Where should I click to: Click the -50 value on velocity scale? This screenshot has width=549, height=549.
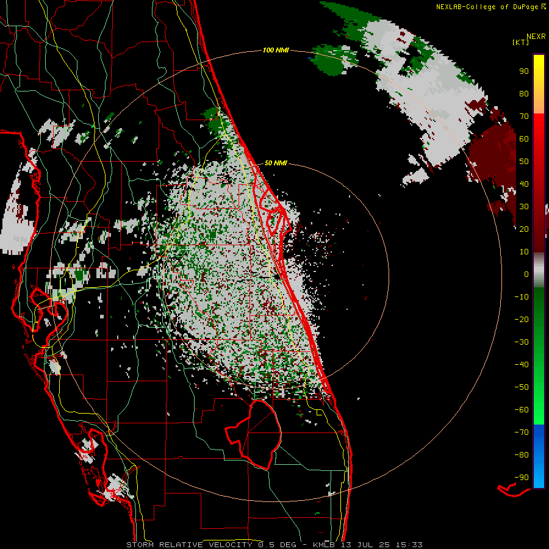[x=522, y=387]
